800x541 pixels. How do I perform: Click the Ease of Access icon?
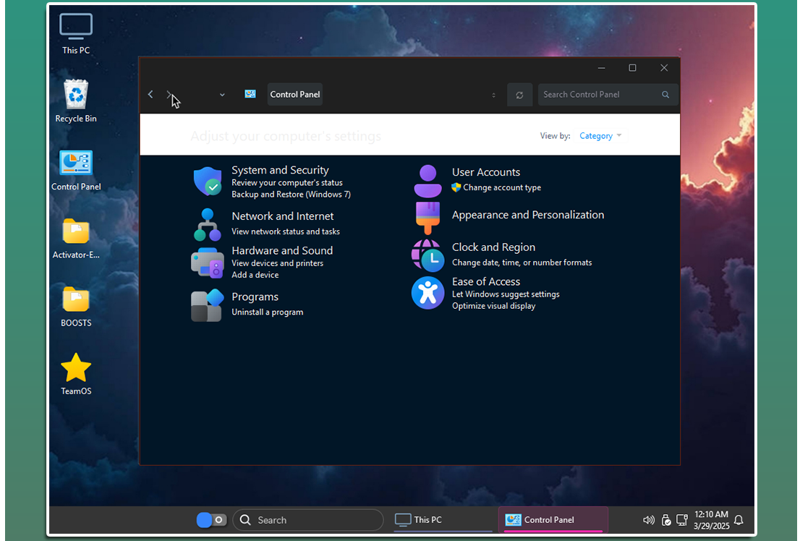[427, 293]
